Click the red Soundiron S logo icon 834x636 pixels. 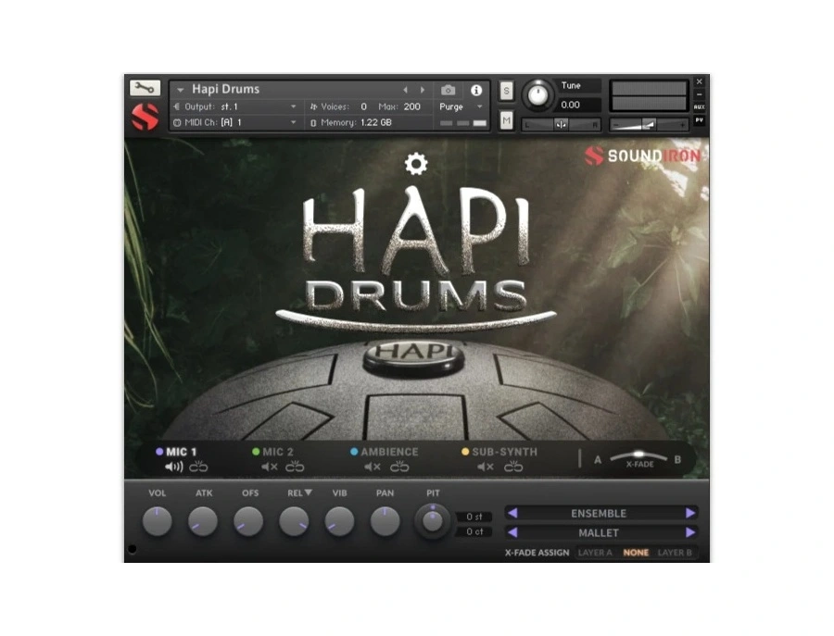(x=145, y=117)
